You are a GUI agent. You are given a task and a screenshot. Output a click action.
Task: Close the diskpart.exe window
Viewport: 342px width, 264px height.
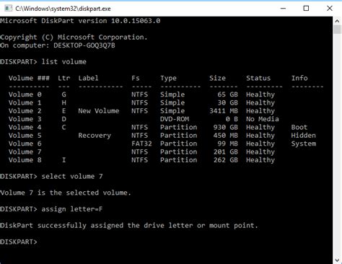[x=330, y=9]
